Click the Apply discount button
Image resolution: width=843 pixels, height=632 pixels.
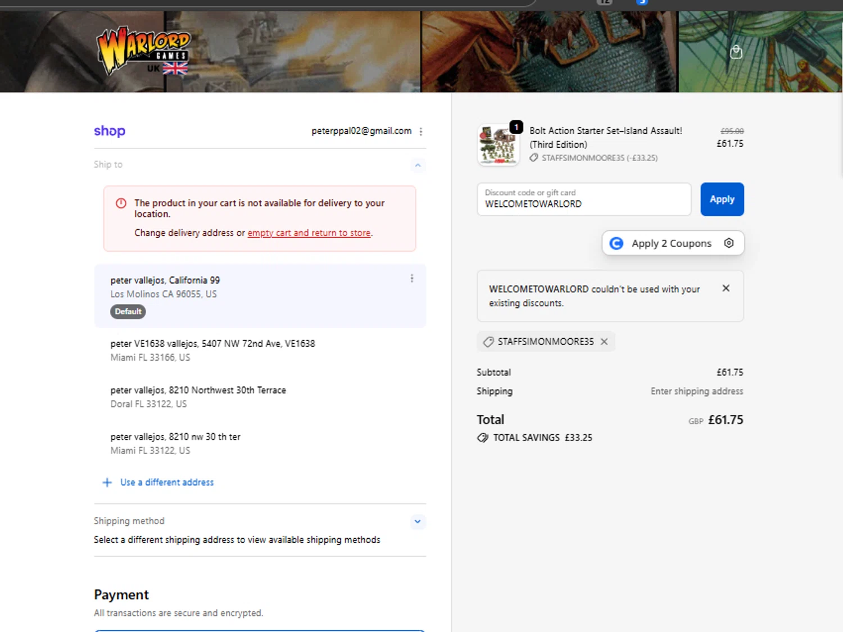pyautogui.click(x=722, y=199)
